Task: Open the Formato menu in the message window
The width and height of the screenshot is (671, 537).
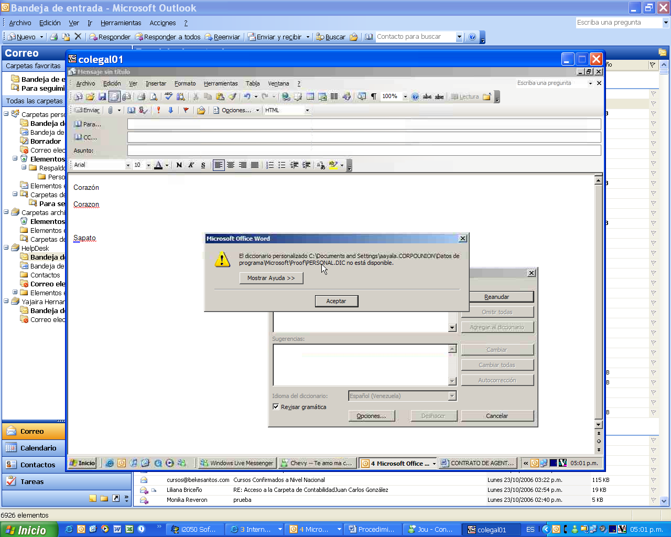Action: (x=185, y=83)
